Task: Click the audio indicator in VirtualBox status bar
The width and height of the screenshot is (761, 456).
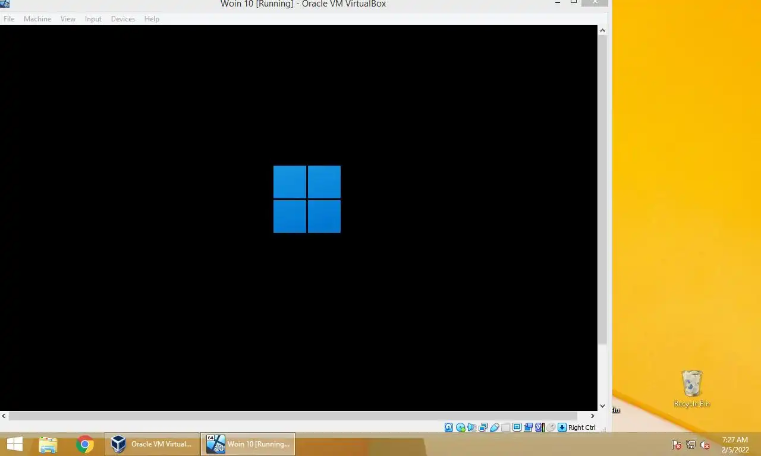Action: [x=471, y=427]
